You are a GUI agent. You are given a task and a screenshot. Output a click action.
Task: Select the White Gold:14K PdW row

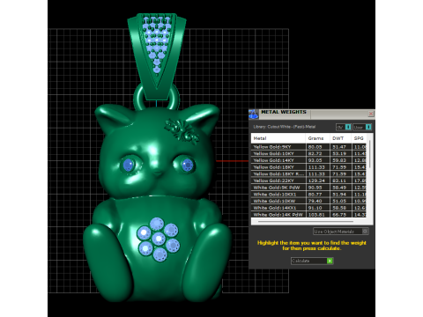pos(308,214)
